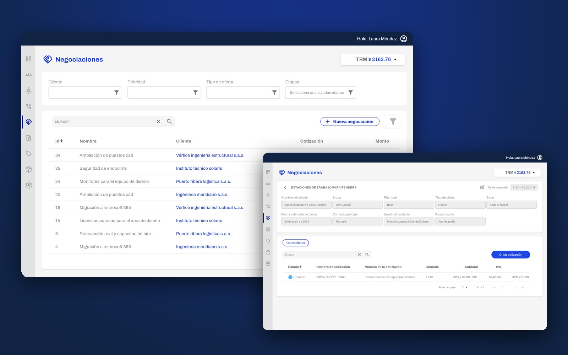The image size is (568, 355).
Task: Clear the Buscar field in front window
Action: point(359,255)
